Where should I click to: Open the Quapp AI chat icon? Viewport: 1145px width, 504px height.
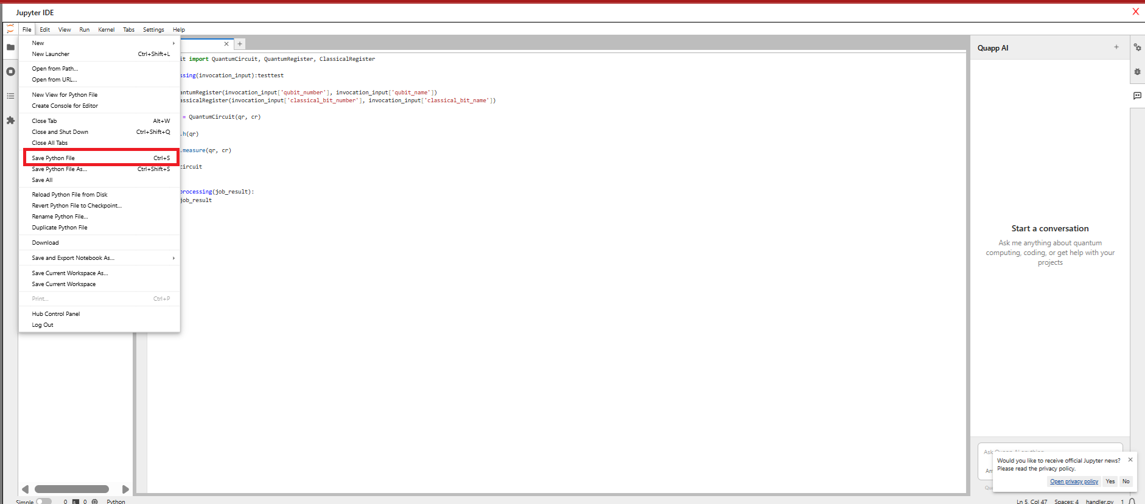click(x=1137, y=96)
